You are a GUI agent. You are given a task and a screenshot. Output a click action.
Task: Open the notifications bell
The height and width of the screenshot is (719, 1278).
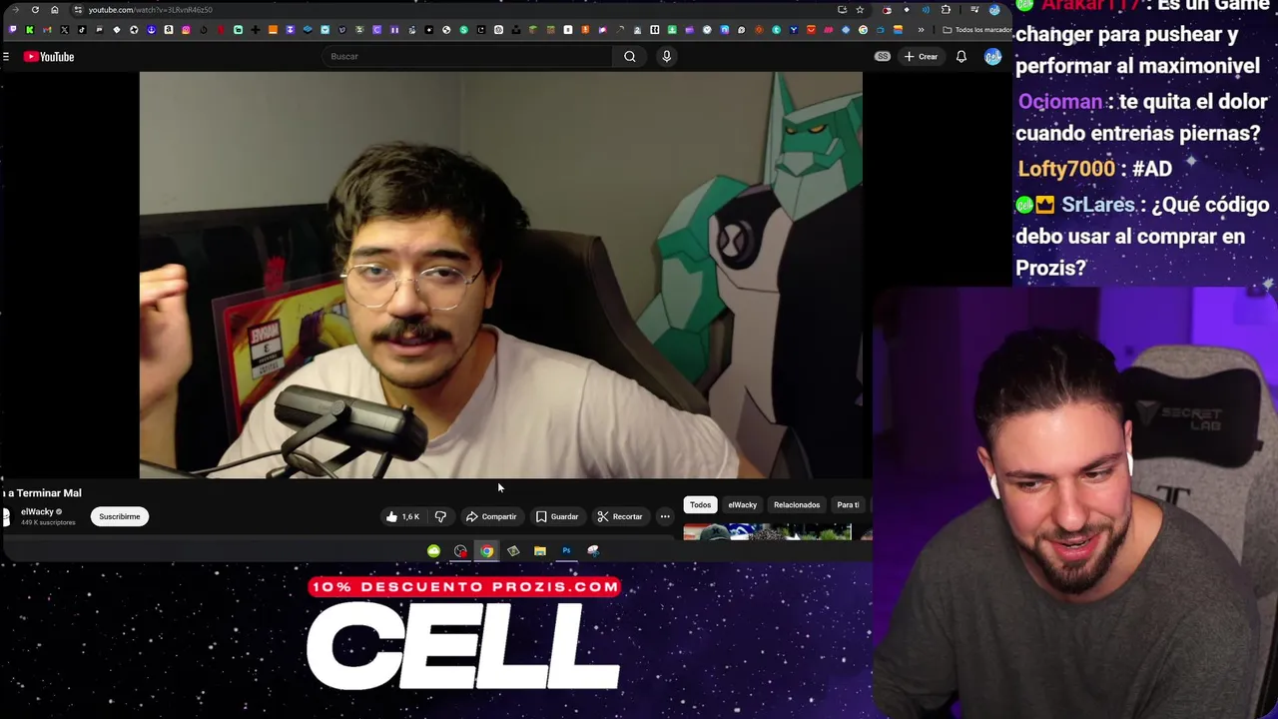click(x=960, y=57)
